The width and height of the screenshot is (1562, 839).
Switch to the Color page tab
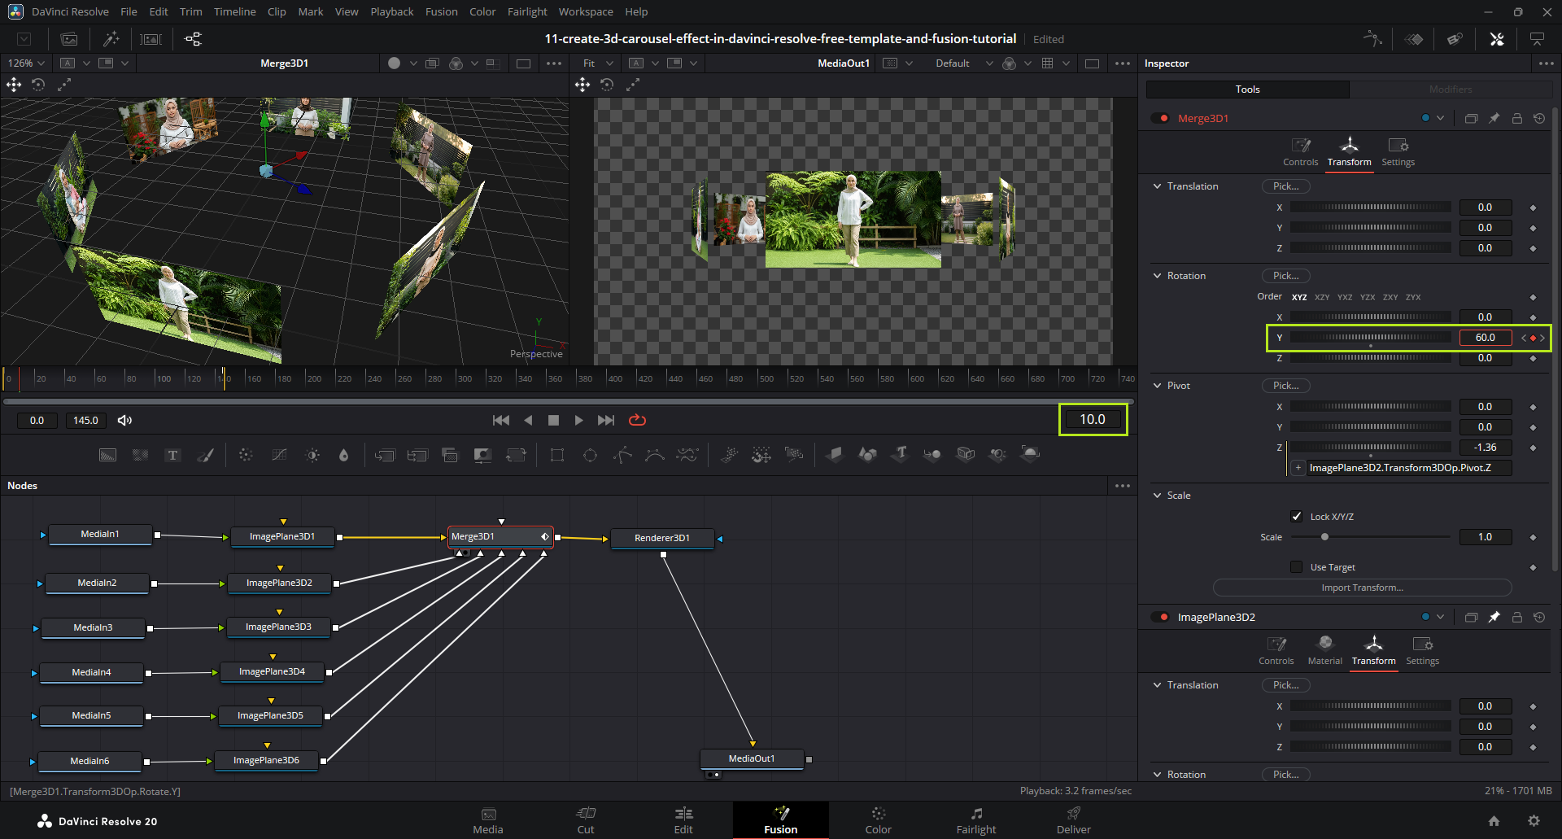(878, 820)
